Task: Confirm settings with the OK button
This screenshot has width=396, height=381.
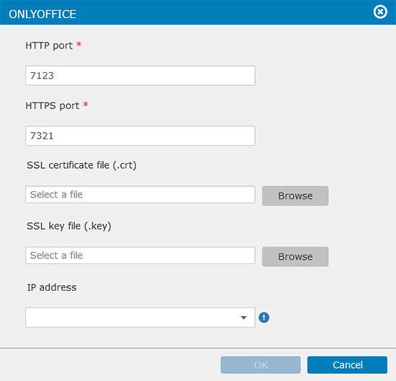Action: (261, 365)
